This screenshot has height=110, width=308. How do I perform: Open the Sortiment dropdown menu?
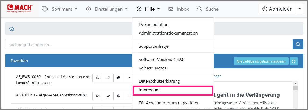(x=60, y=9)
